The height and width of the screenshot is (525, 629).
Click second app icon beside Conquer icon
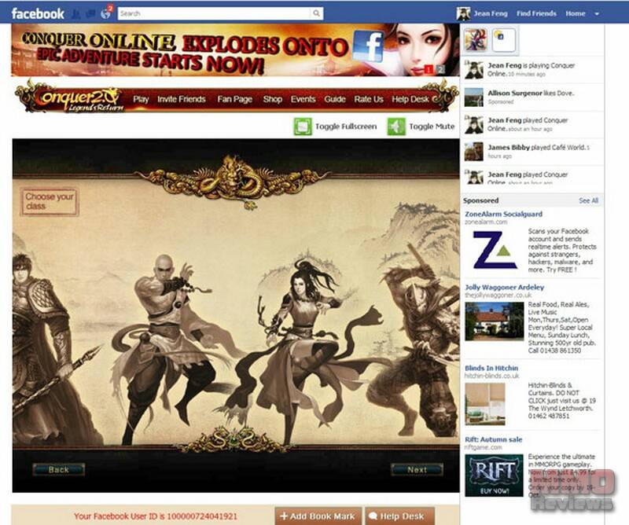point(503,40)
